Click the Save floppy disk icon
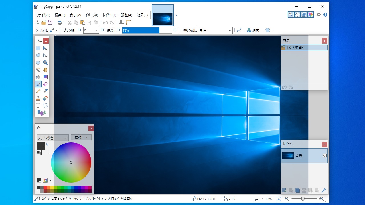 50,22
